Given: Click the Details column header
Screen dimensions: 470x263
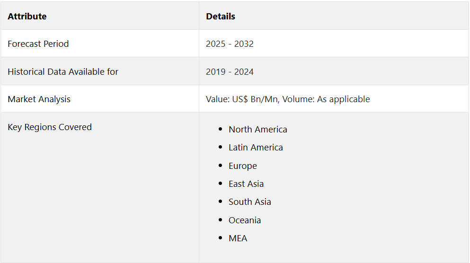Looking at the screenshot, I should (221, 16).
